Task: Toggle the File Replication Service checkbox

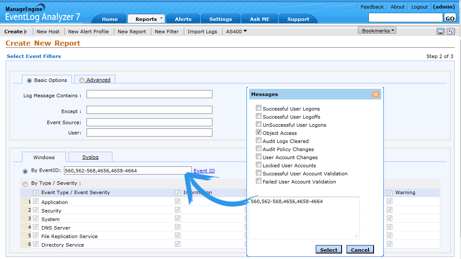Action: click(35, 236)
